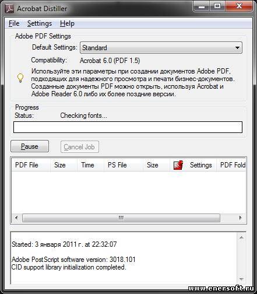Minimize the Acrobat Distiller window
This screenshot has height=294, width=257.
click(x=202, y=6)
